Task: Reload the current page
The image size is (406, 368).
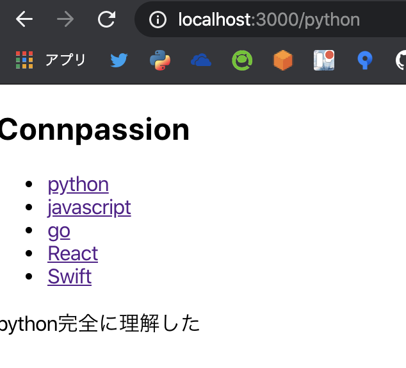Action: tap(106, 19)
